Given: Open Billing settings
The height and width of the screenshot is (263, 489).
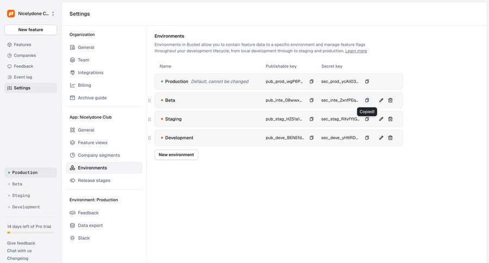Looking at the screenshot, I should click(104, 85).
